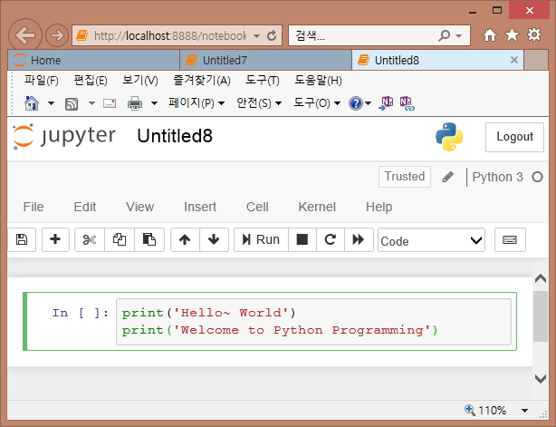Click the browser Back arrow button
This screenshot has width=556, height=427.
[x=24, y=35]
